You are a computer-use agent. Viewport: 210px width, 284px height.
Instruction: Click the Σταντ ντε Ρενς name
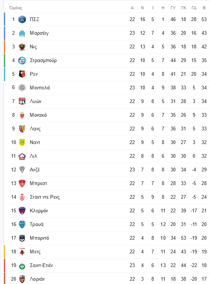coord(45,197)
